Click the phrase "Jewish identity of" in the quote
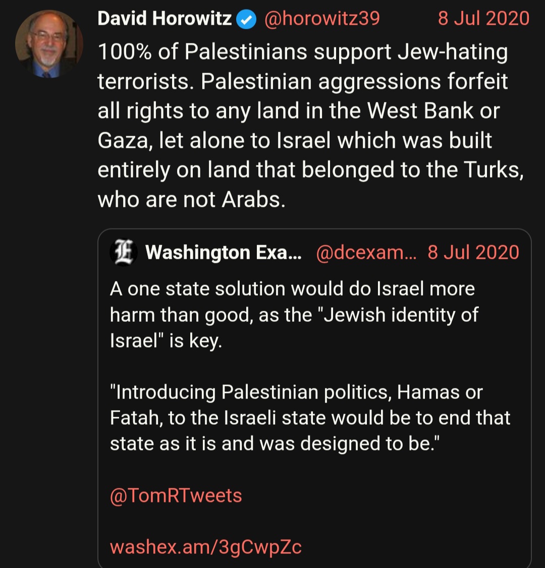This screenshot has height=568, width=545. point(401,315)
